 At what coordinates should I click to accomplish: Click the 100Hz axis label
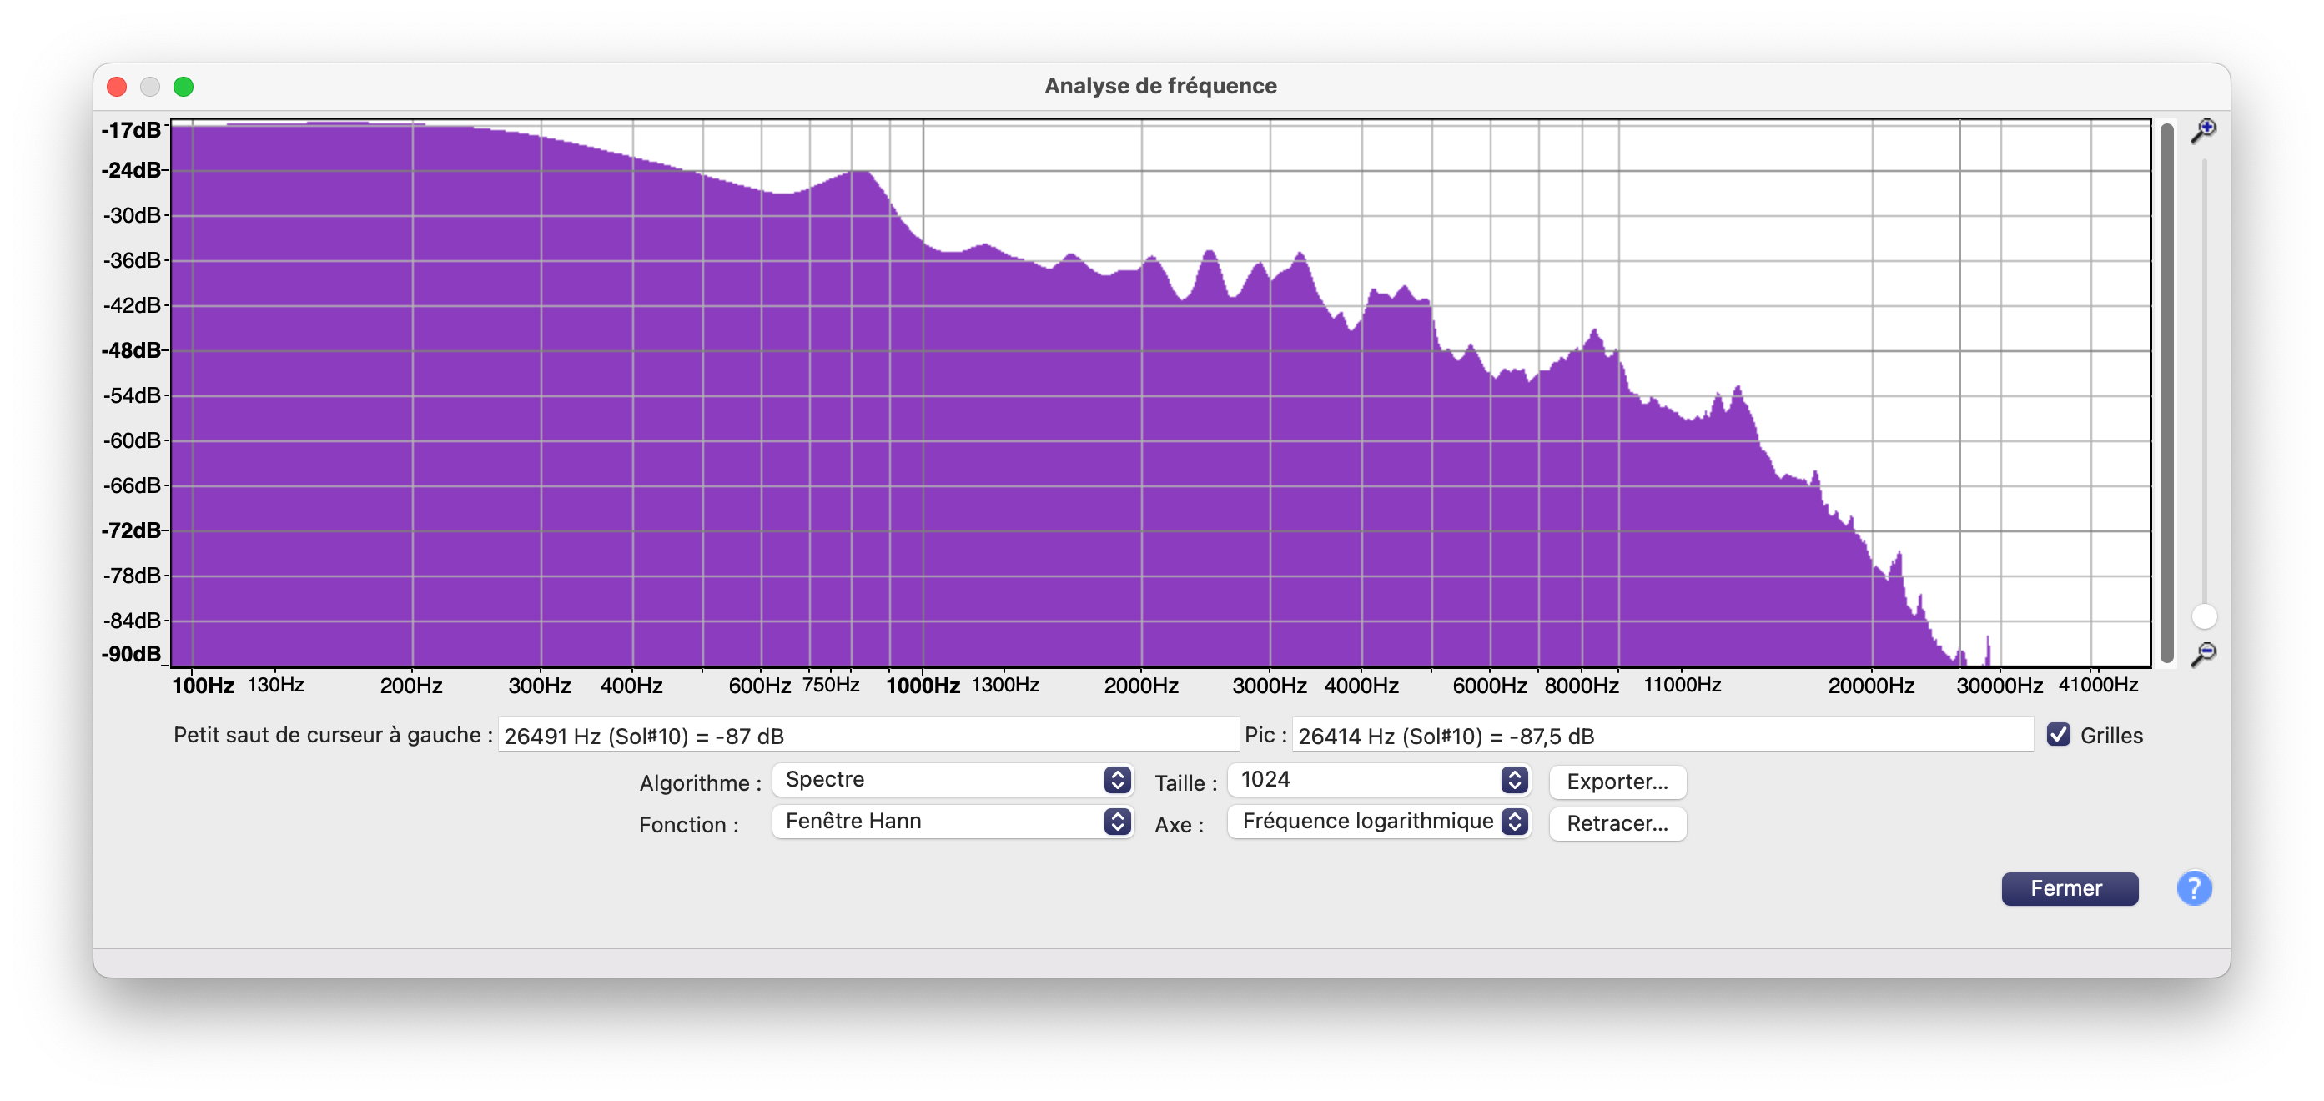point(203,686)
